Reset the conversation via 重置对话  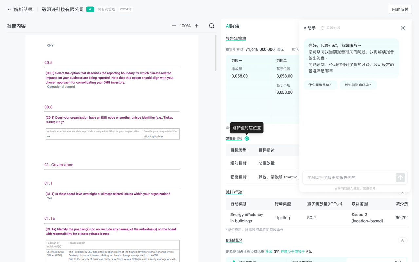tap(330, 28)
